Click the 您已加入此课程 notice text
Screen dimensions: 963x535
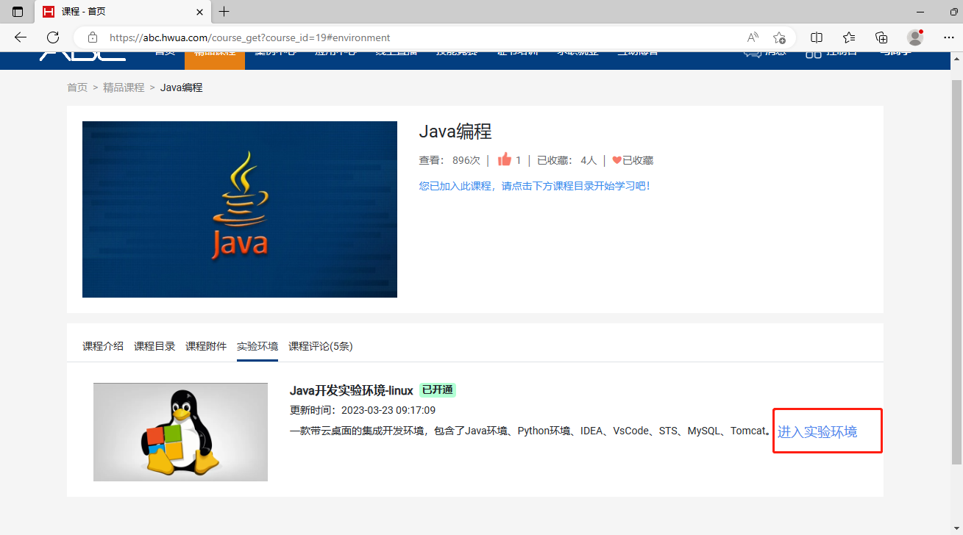pyautogui.click(x=535, y=186)
